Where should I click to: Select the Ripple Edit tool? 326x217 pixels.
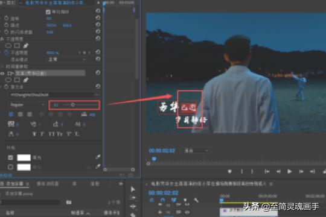point(133,206)
